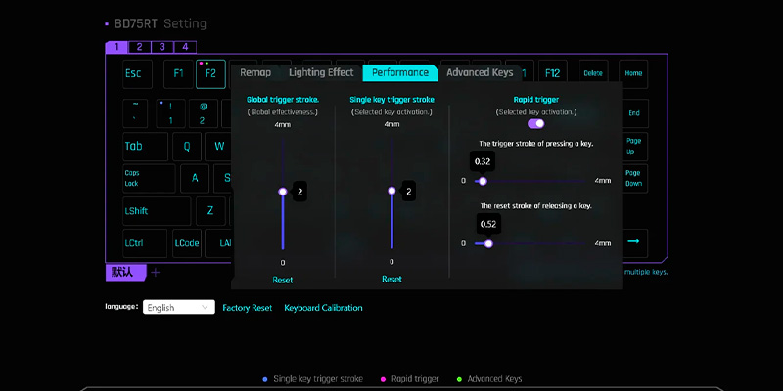Switch to the Remap tab
The image size is (783, 391).
[255, 72]
